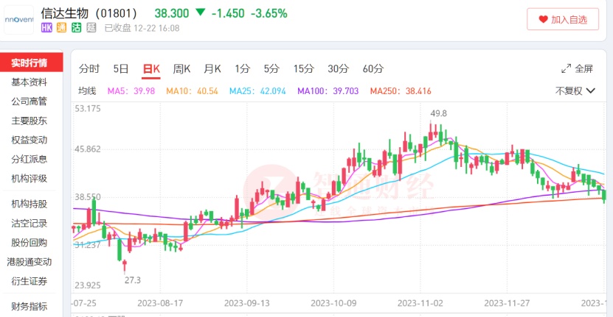The image size is (613, 317).
Task: Select the 日K daily candlestick tab
Action: [x=151, y=69]
